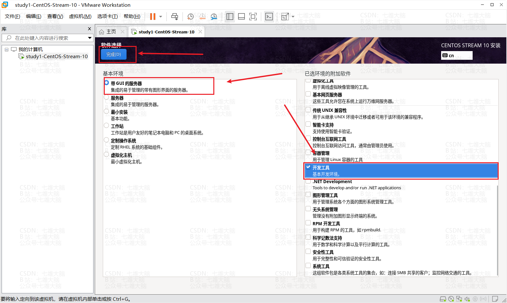Image resolution: width=507 pixels, height=303 pixels.
Task: Revert to snapshot using the clock-arrow icon
Action: point(202,16)
